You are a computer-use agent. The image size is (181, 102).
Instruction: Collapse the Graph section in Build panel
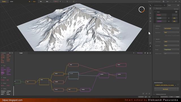155,12
